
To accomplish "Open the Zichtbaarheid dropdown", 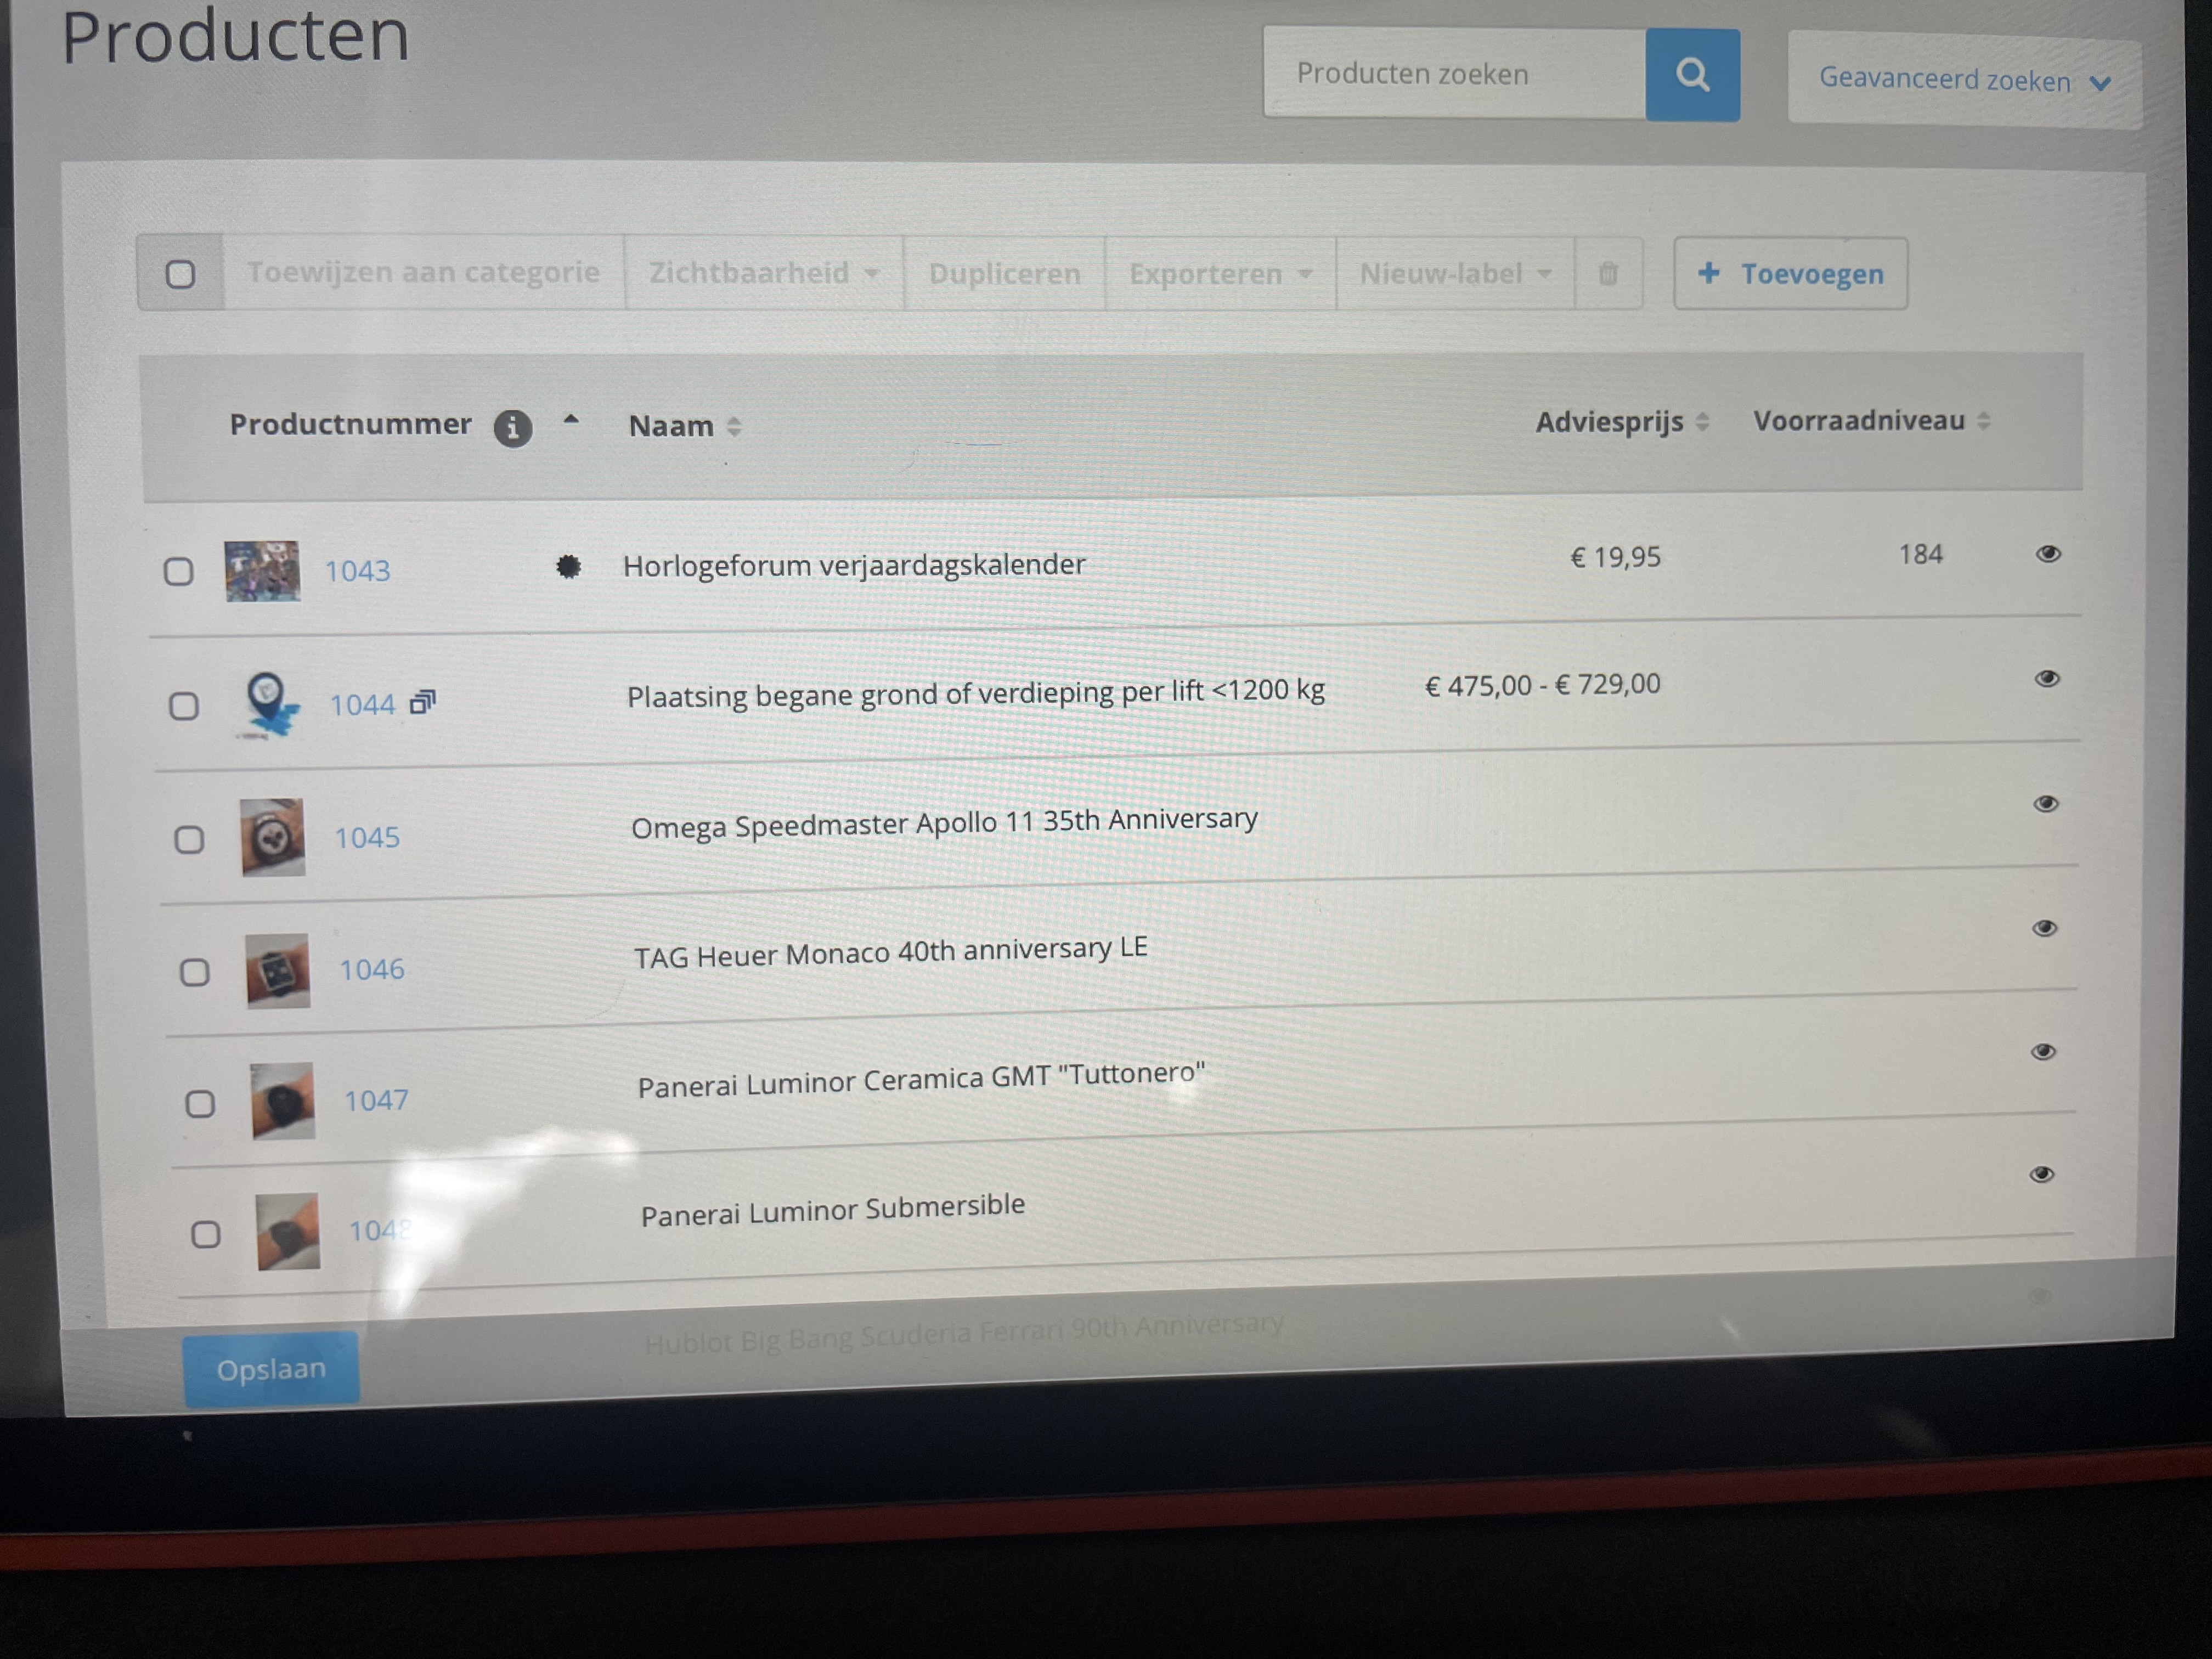I will [x=764, y=273].
